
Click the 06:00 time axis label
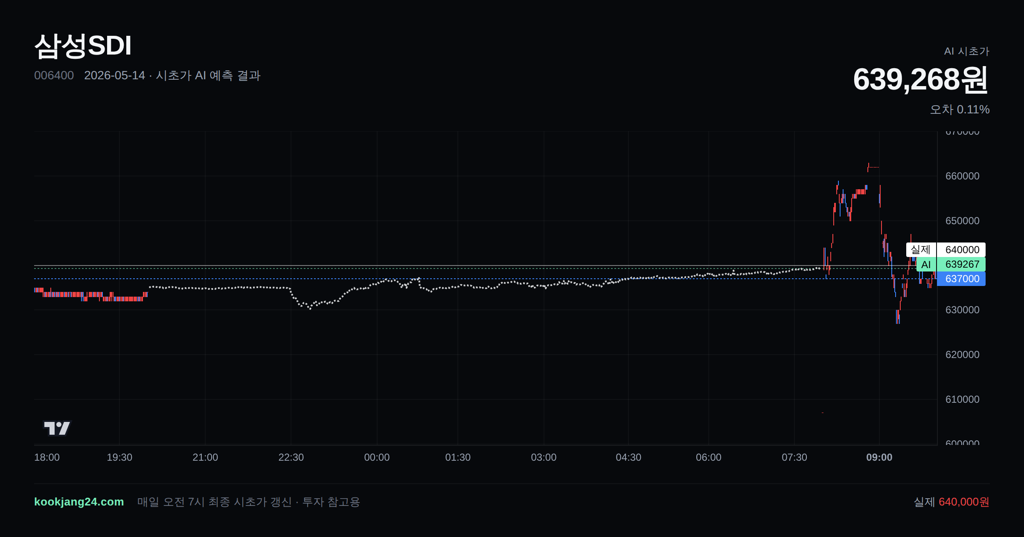pyautogui.click(x=709, y=457)
